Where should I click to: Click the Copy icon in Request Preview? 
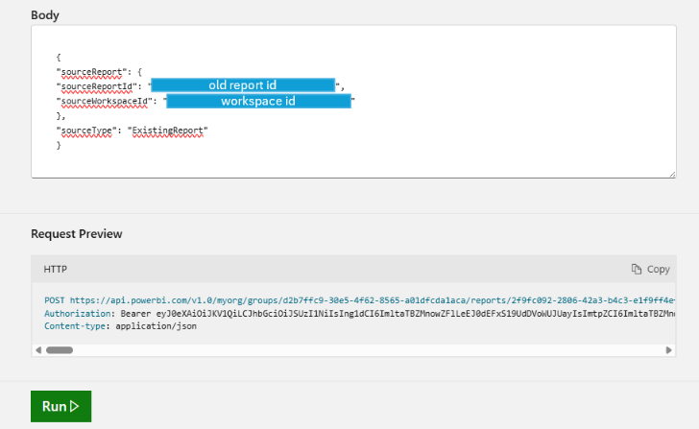pyautogui.click(x=636, y=270)
